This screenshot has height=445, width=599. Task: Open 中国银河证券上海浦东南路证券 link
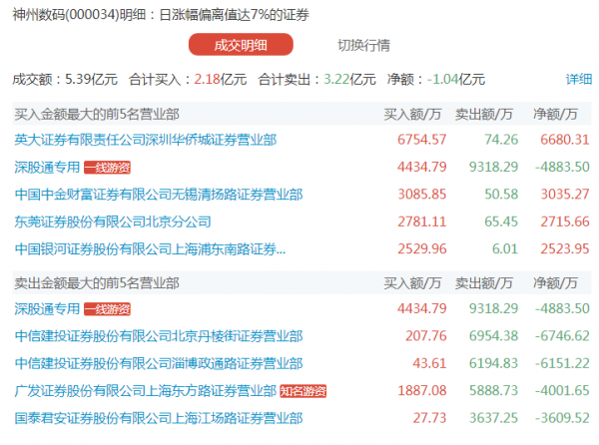[150, 249]
